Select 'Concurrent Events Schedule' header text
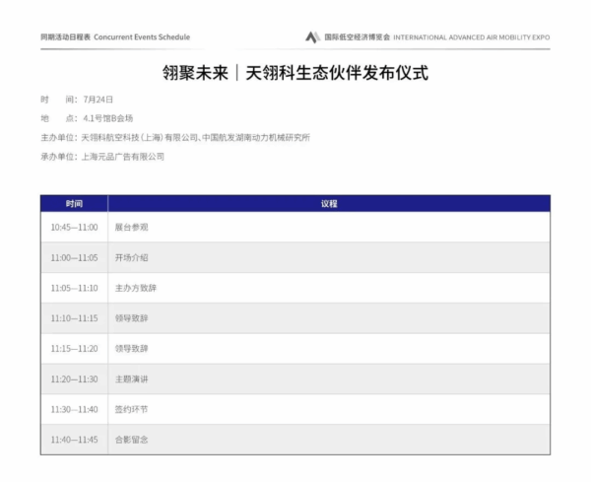Viewport: 591px width, 482px height. (142, 36)
